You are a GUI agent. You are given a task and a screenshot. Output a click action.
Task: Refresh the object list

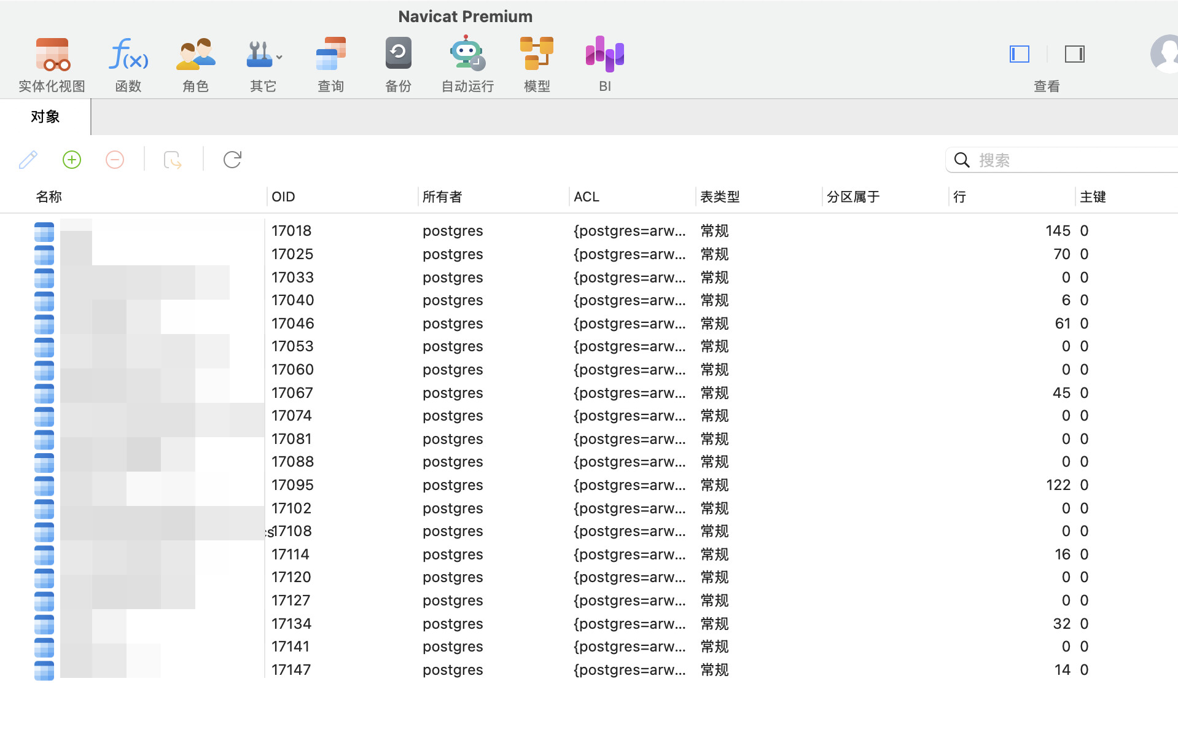tap(232, 160)
